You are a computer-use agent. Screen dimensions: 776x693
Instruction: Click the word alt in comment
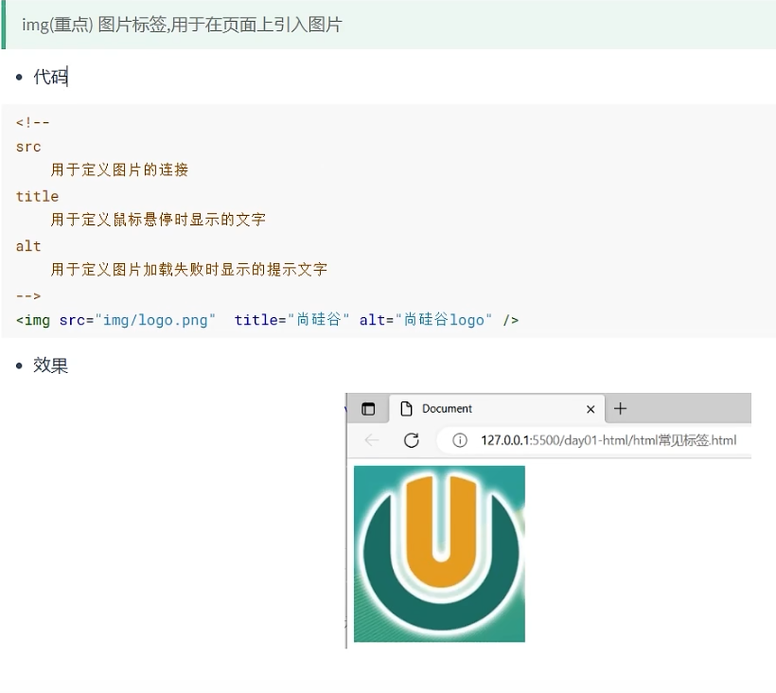pos(28,246)
